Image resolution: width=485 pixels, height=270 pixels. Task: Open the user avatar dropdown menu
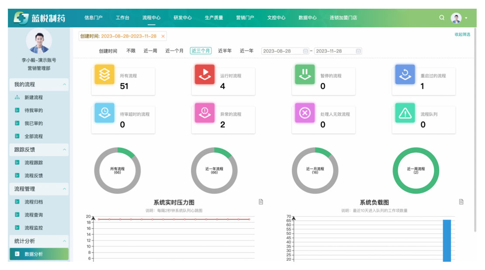coord(459,18)
